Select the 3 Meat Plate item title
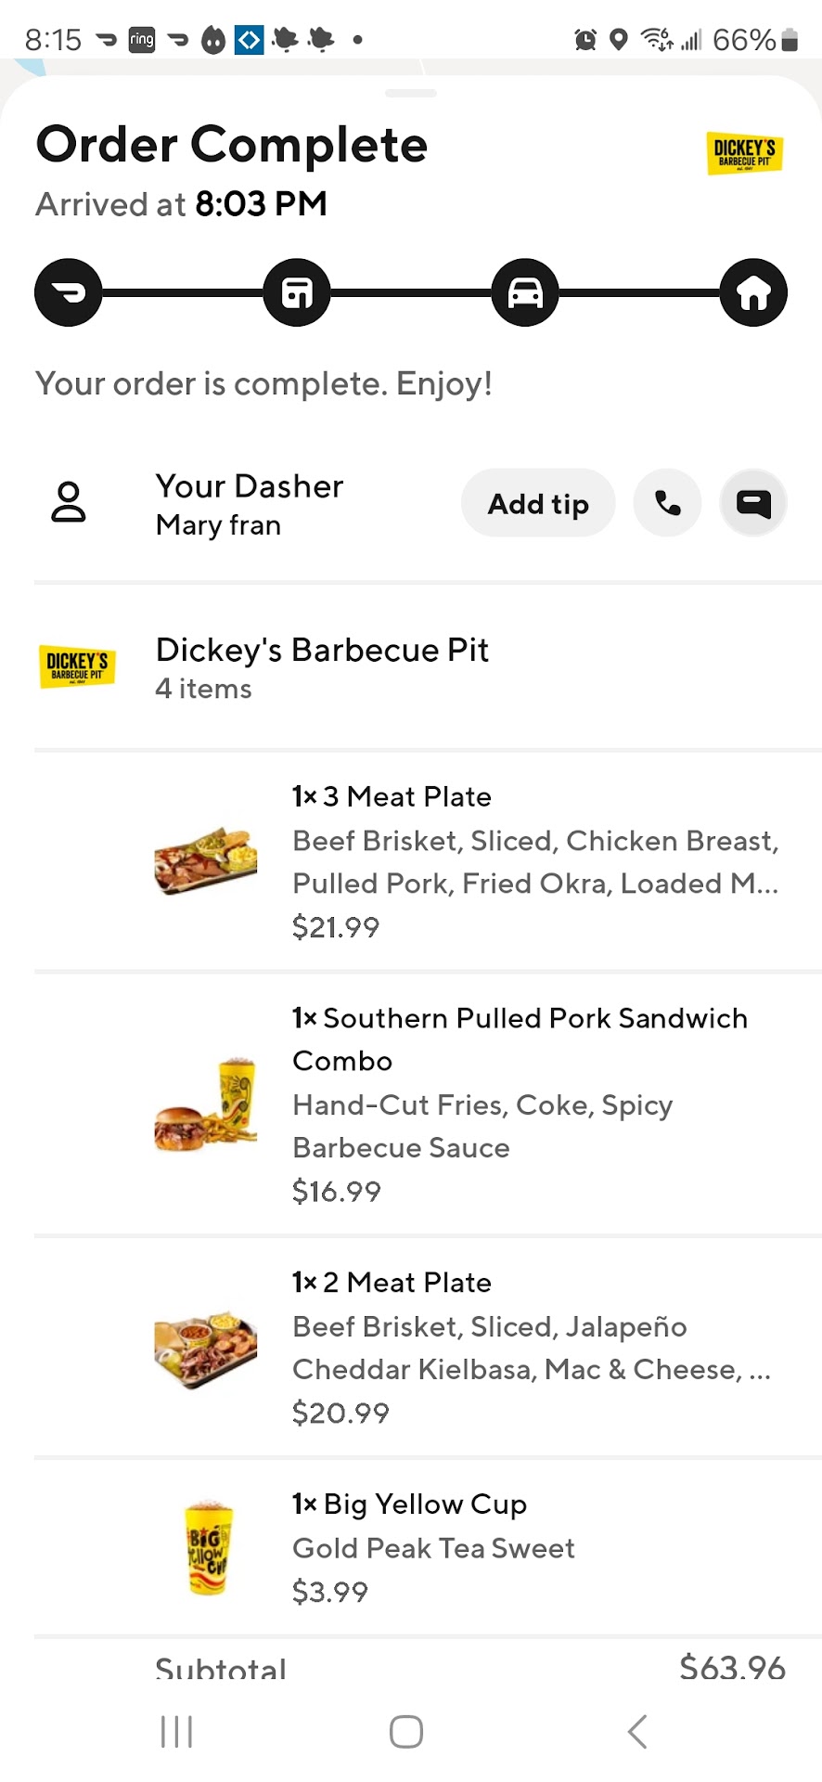Image resolution: width=822 pixels, height=1782 pixels. (x=392, y=796)
